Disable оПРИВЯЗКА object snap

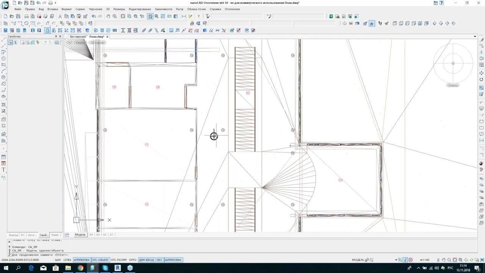coord(81,260)
